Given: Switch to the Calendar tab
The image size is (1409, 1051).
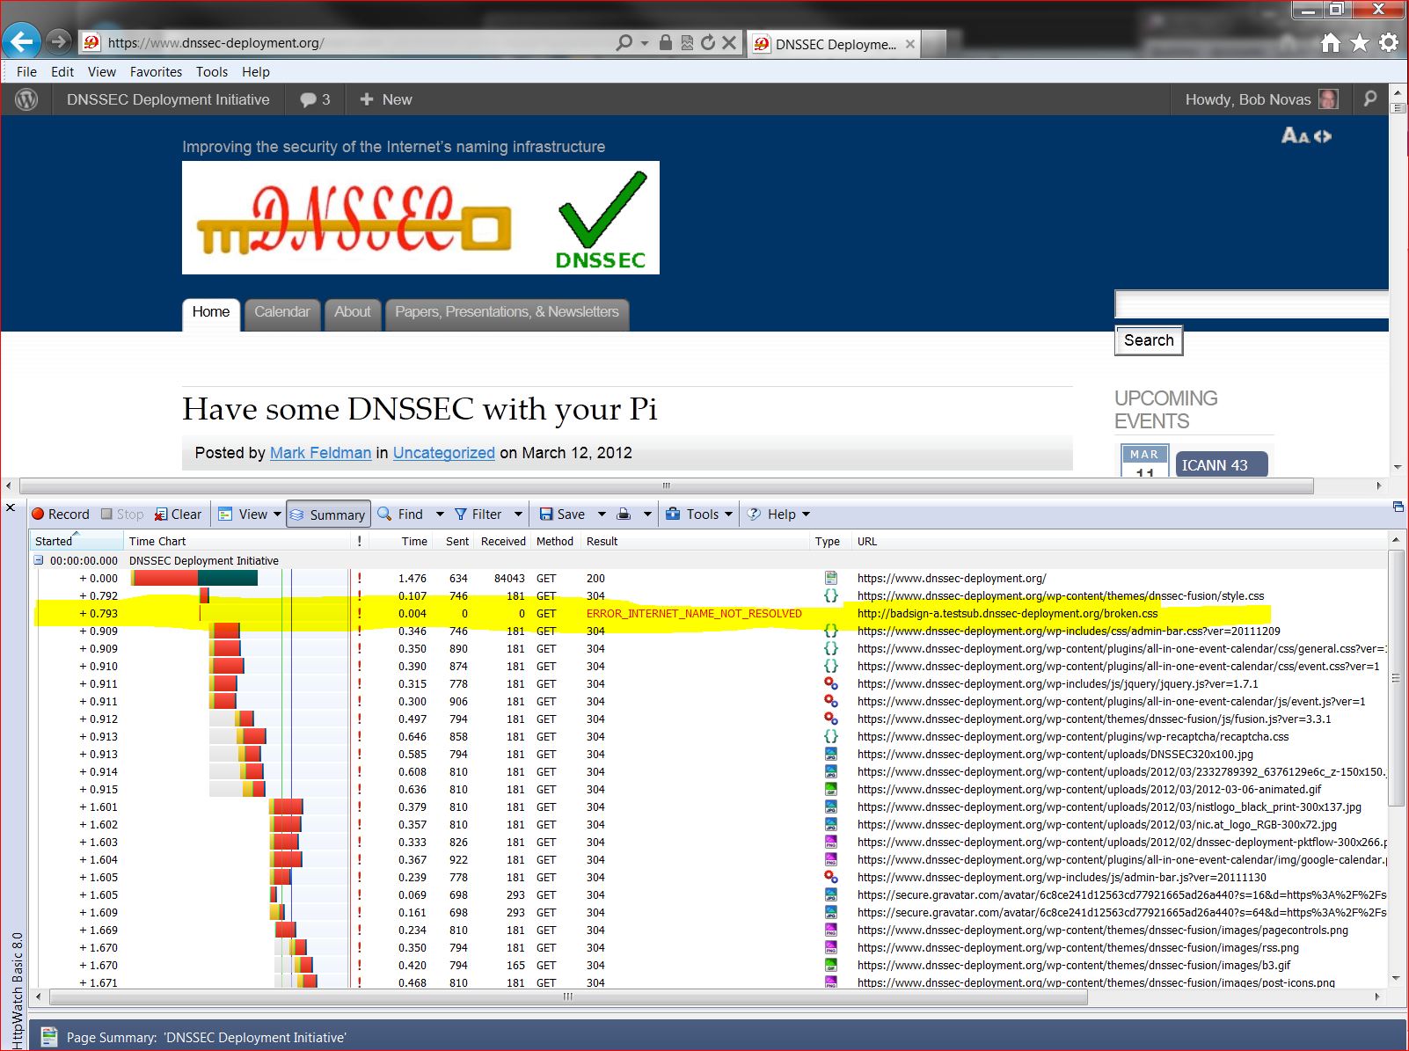Looking at the screenshot, I should (x=282, y=313).
